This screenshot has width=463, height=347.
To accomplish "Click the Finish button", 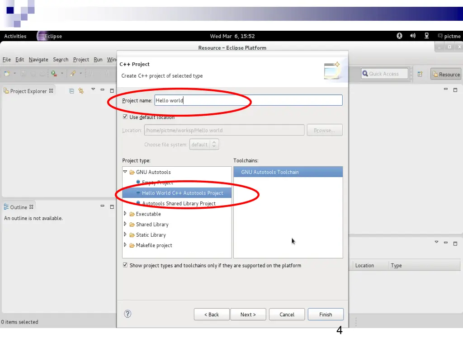I will pyautogui.click(x=326, y=314).
